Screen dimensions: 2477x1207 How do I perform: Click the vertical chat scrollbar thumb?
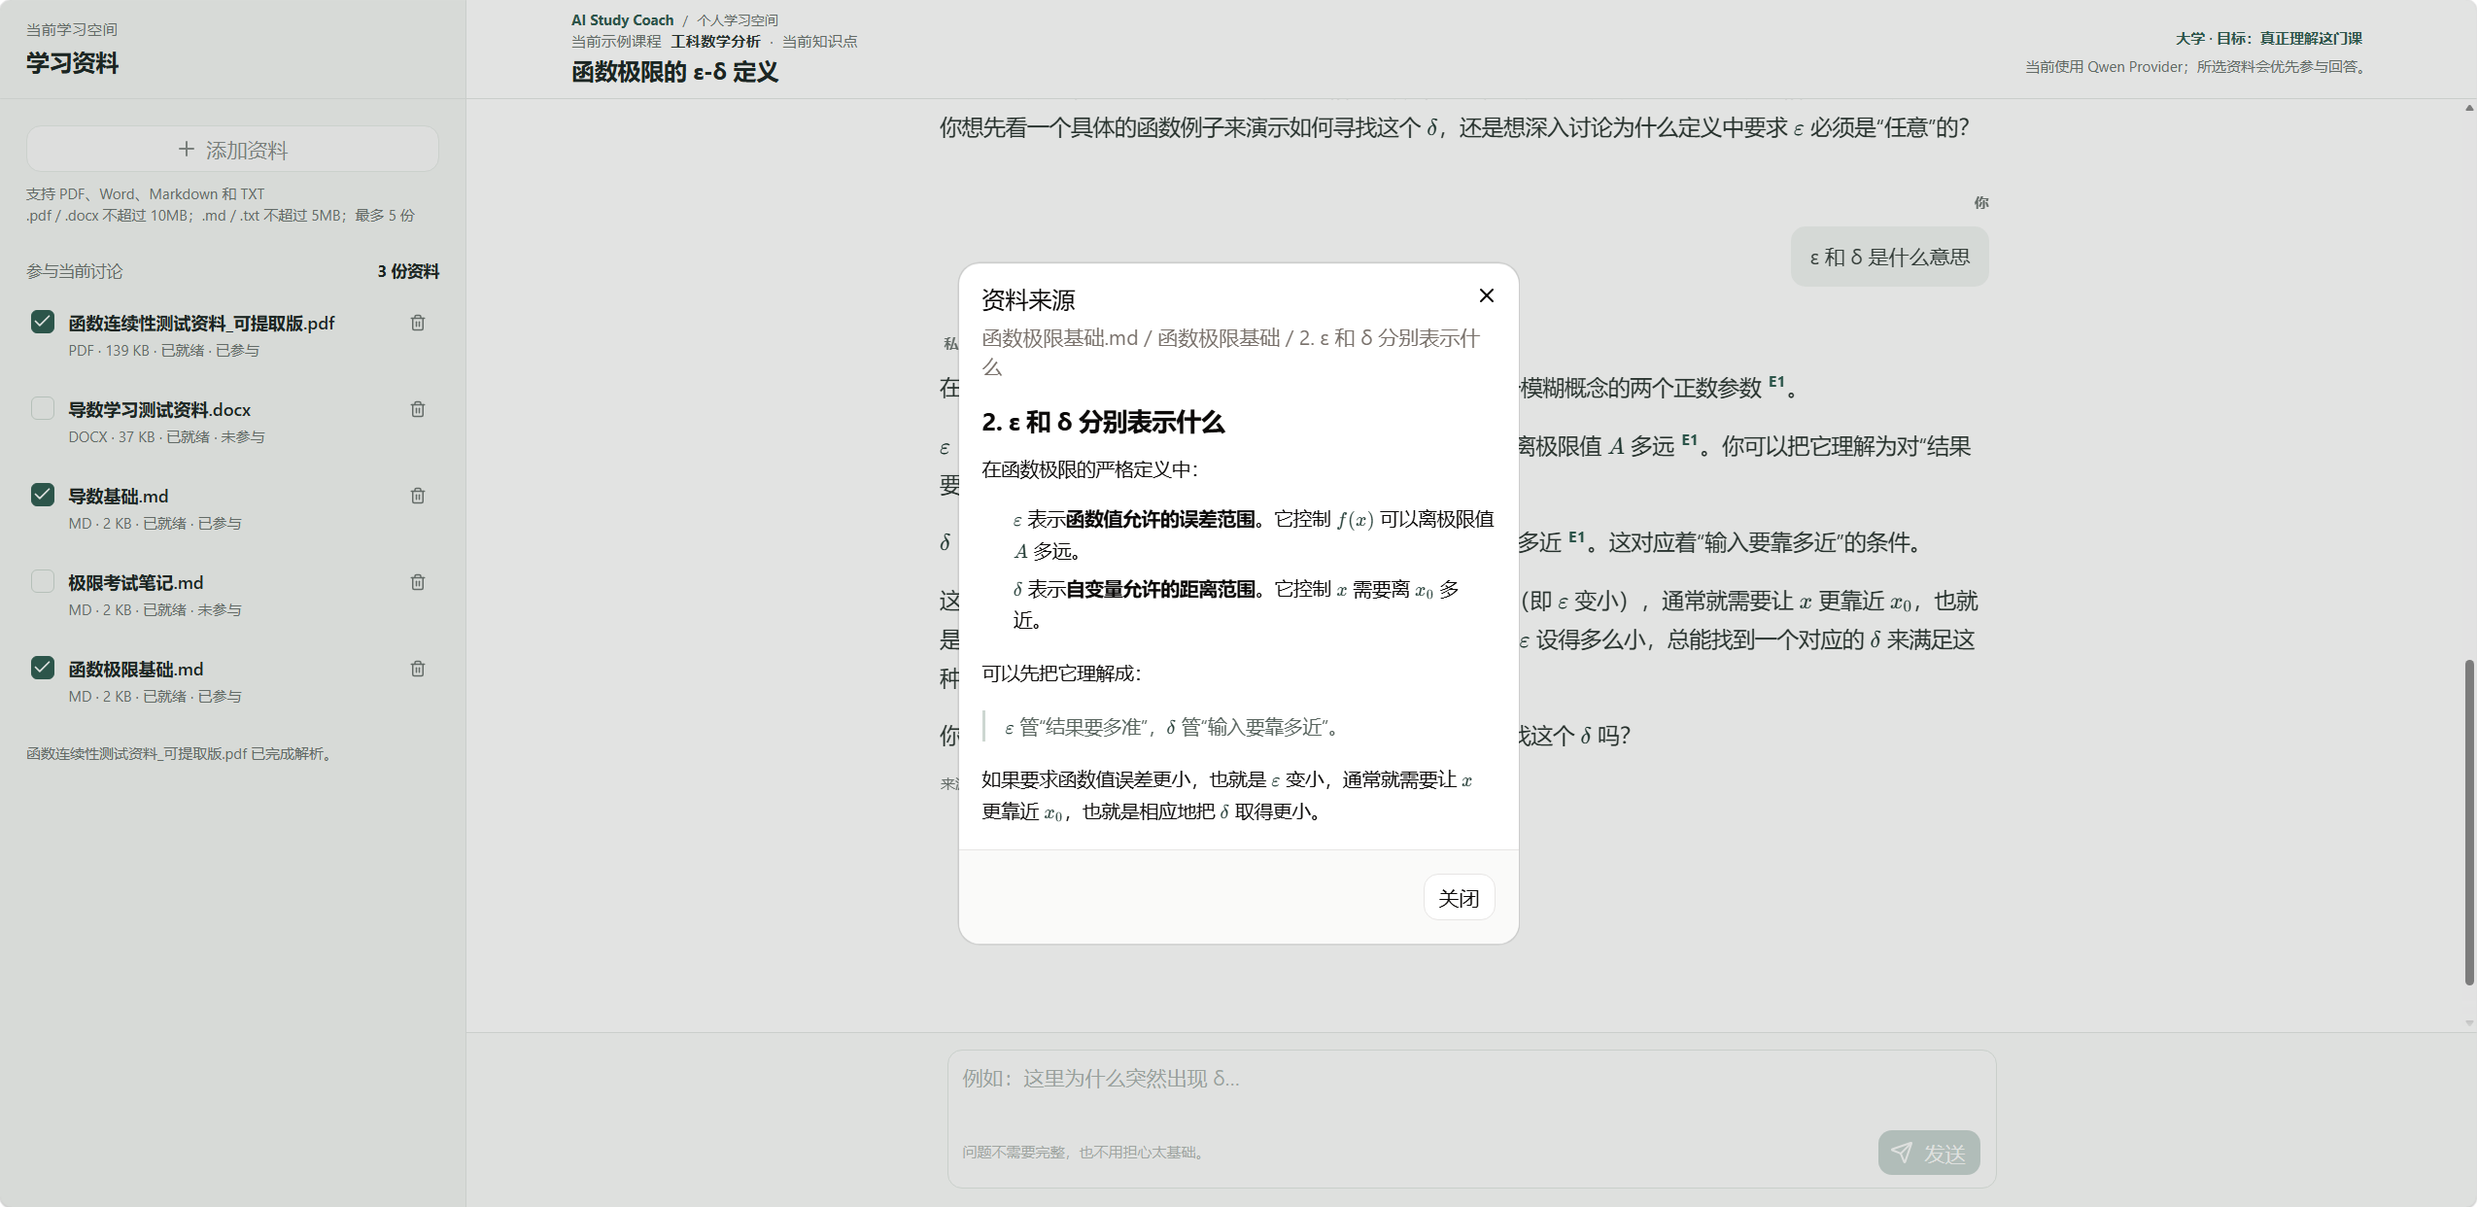click(2469, 822)
